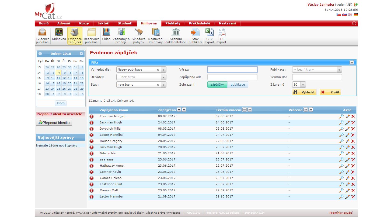Click the CSV export icon
The height and width of the screenshot is (223, 391).
(209, 36)
